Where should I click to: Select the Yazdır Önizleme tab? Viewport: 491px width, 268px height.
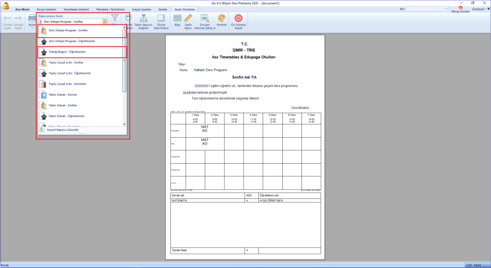185,9
